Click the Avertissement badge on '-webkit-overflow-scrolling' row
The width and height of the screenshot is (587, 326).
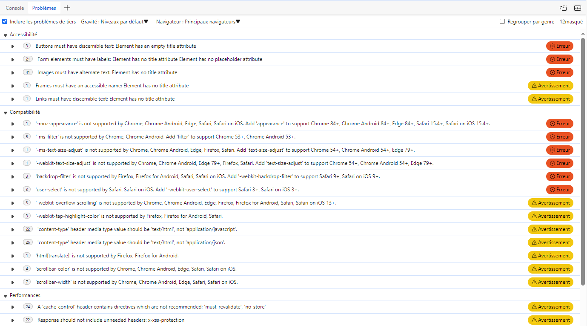point(551,203)
